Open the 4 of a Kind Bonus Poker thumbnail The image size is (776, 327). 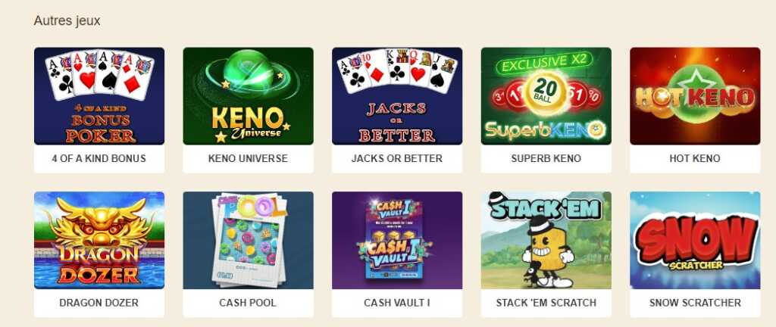[99, 96]
